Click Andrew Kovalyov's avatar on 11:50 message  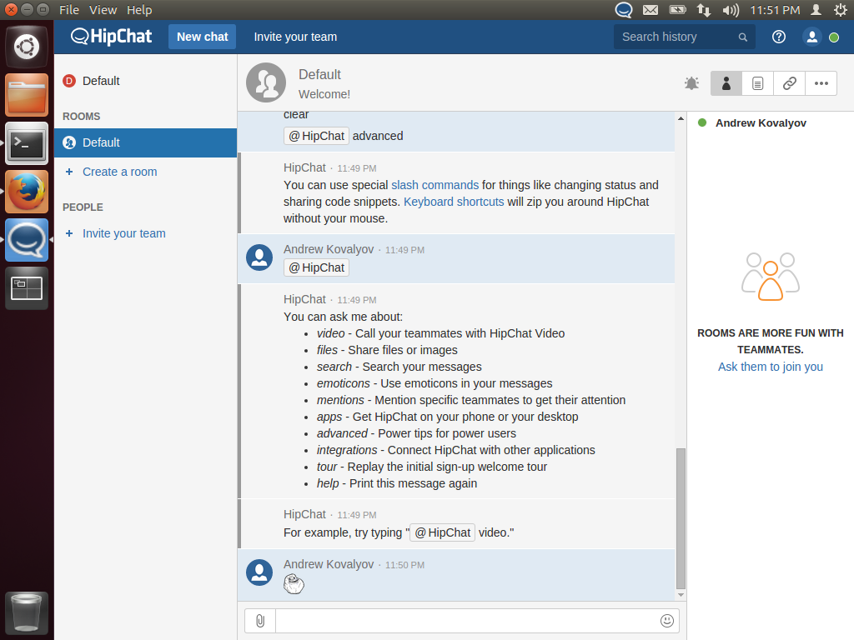point(259,572)
